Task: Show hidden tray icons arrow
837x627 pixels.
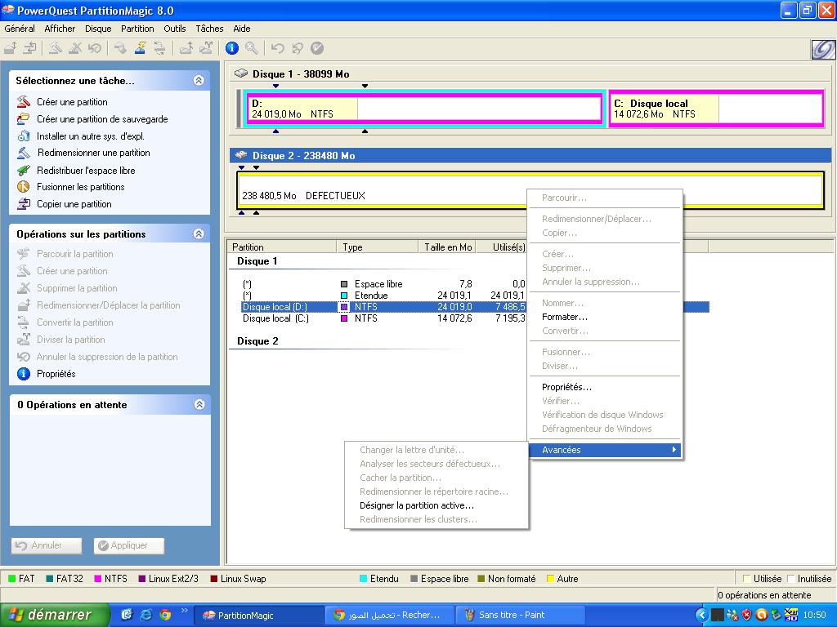Action: point(702,616)
